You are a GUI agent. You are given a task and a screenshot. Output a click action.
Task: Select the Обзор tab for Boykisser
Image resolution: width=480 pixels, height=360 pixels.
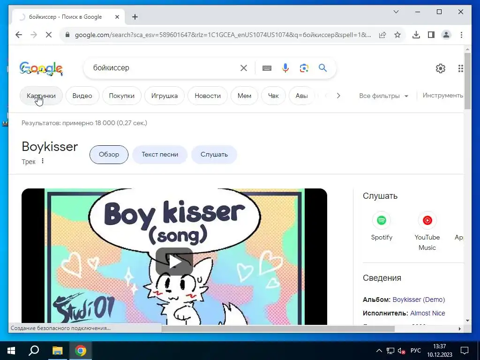click(109, 154)
